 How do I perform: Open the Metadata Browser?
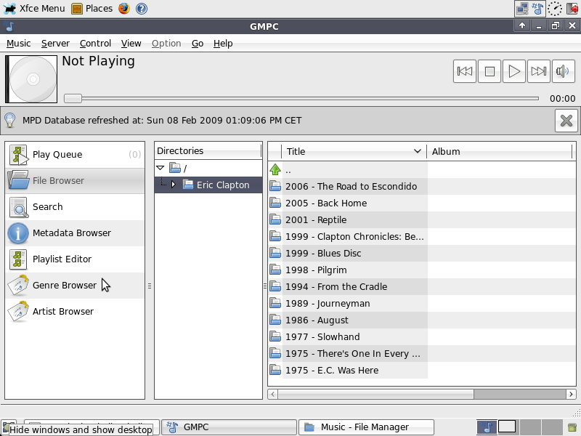pos(75,233)
